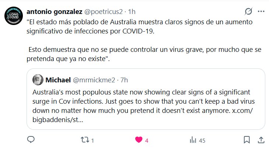The height and width of the screenshot is (150, 269).
Task: Click the repost count number 1
Action: tap(92, 140)
